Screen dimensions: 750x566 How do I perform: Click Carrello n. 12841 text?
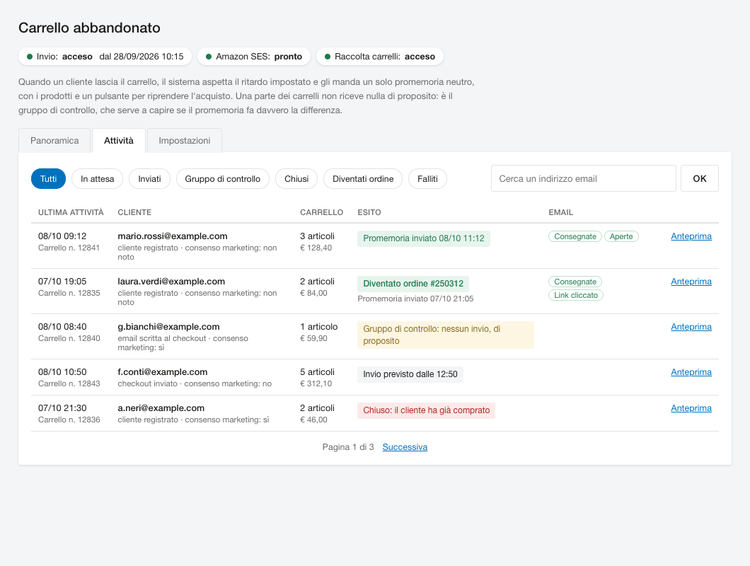[x=69, y=248]
